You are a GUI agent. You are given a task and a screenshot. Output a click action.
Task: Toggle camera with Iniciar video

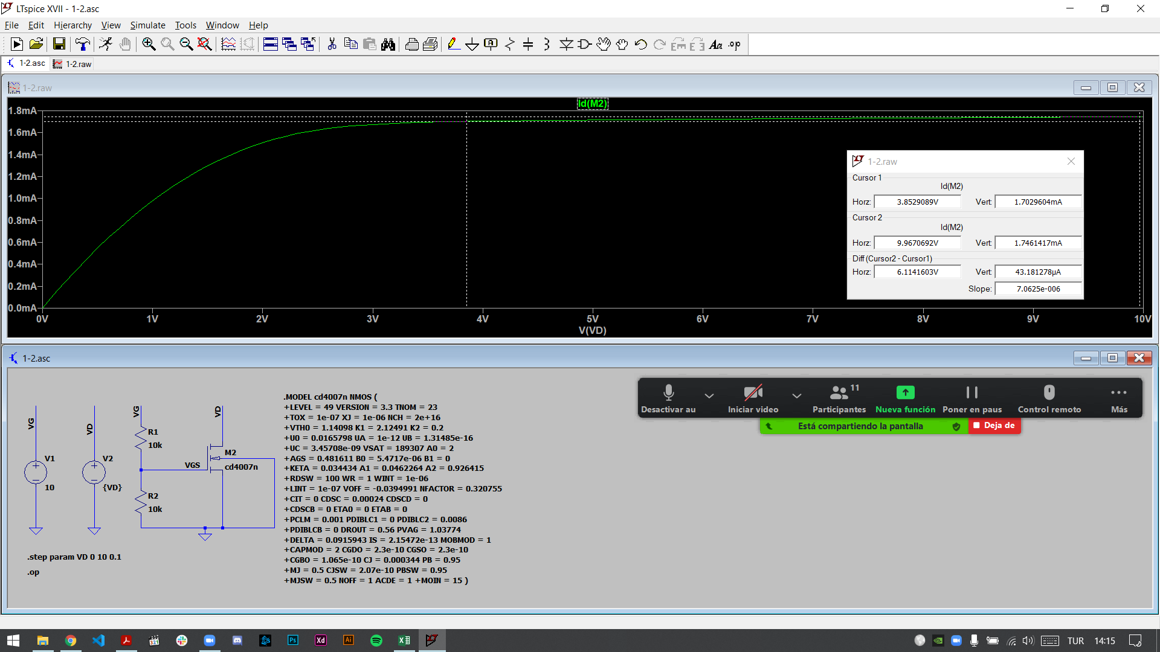[753, 398]
